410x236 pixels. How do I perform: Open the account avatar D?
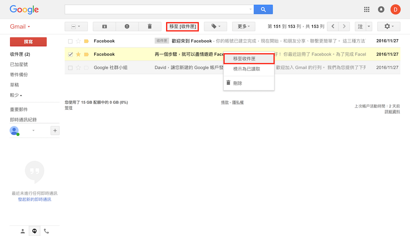(395, 9)
